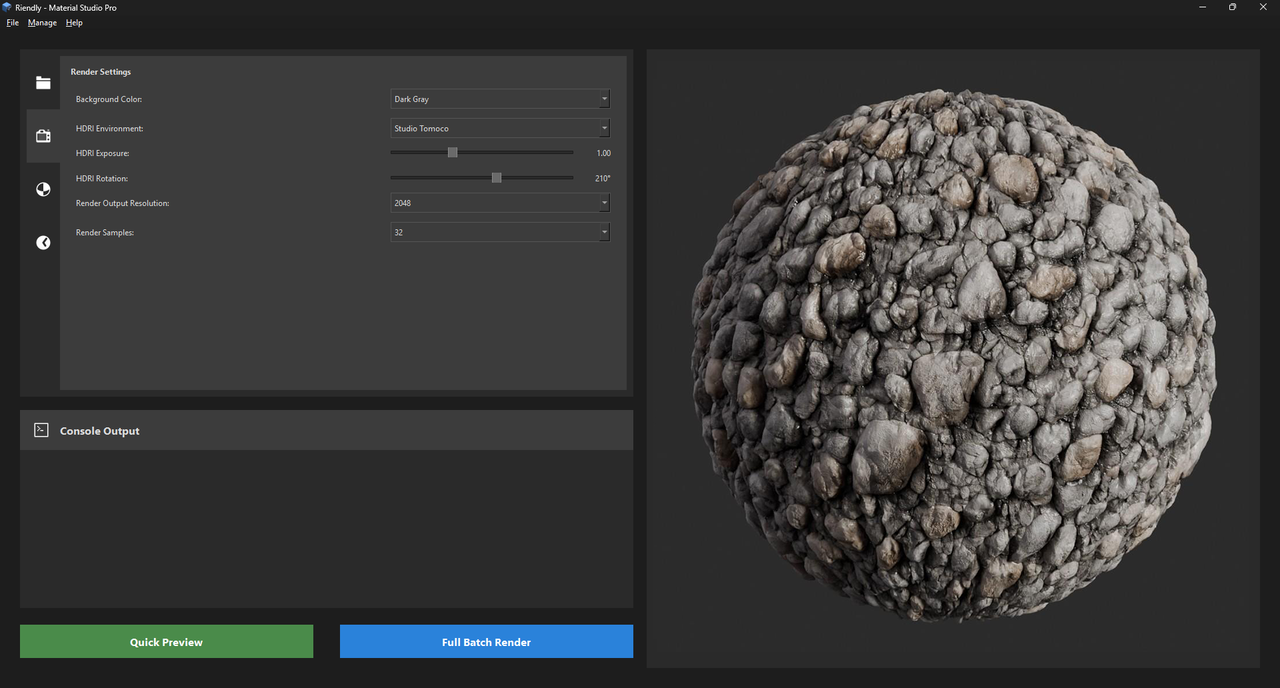Adjust the HDRI Rotation slider
Image resolution: width=1280 pixels, height=688 pixels.
coord(496,177)
